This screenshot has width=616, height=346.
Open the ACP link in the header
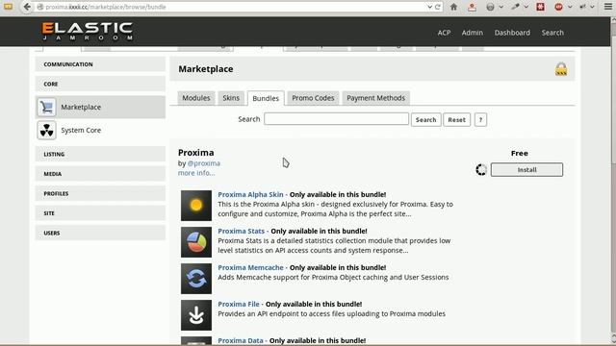[444, 33]
